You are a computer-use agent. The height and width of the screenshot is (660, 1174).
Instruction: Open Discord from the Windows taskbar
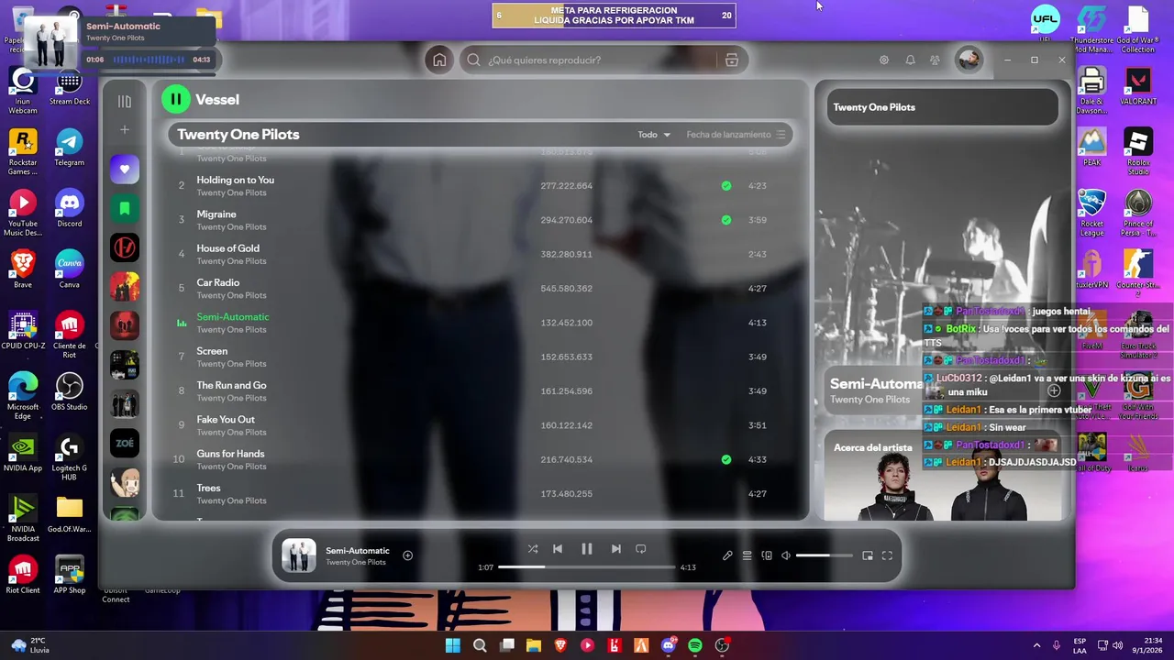pyautogui.click(x=669, y=645)
